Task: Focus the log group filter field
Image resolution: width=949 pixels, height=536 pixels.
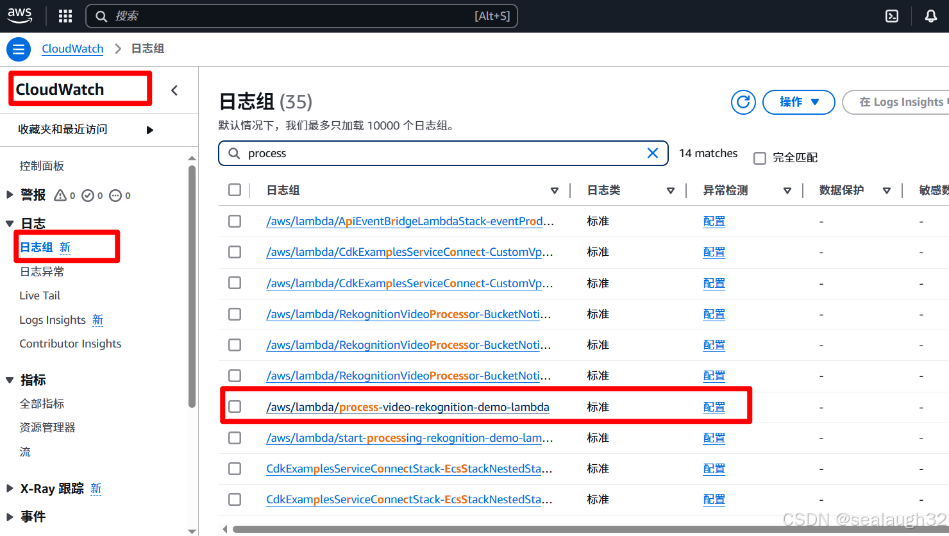Action: [x=443, y=153]
